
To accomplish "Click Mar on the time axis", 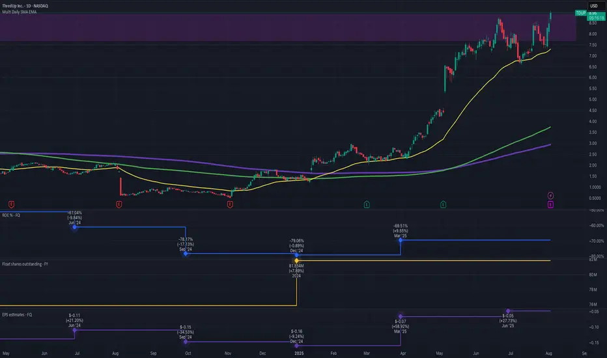I will (367, 353).
